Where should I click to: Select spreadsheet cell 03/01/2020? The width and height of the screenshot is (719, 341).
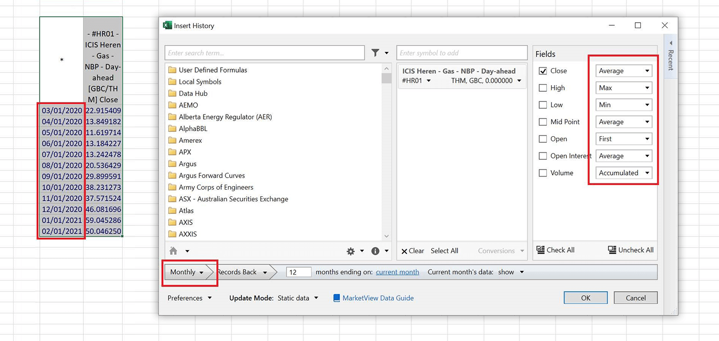tap(62, 110)
